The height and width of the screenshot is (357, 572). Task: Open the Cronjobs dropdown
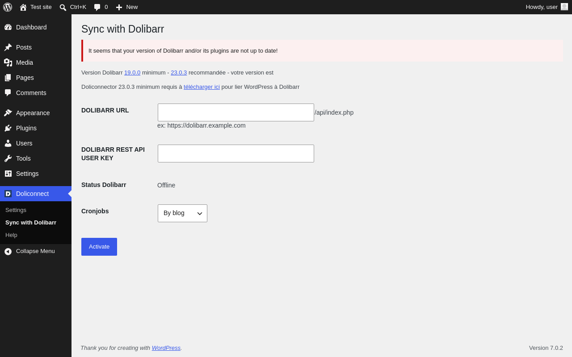(182, 213)
